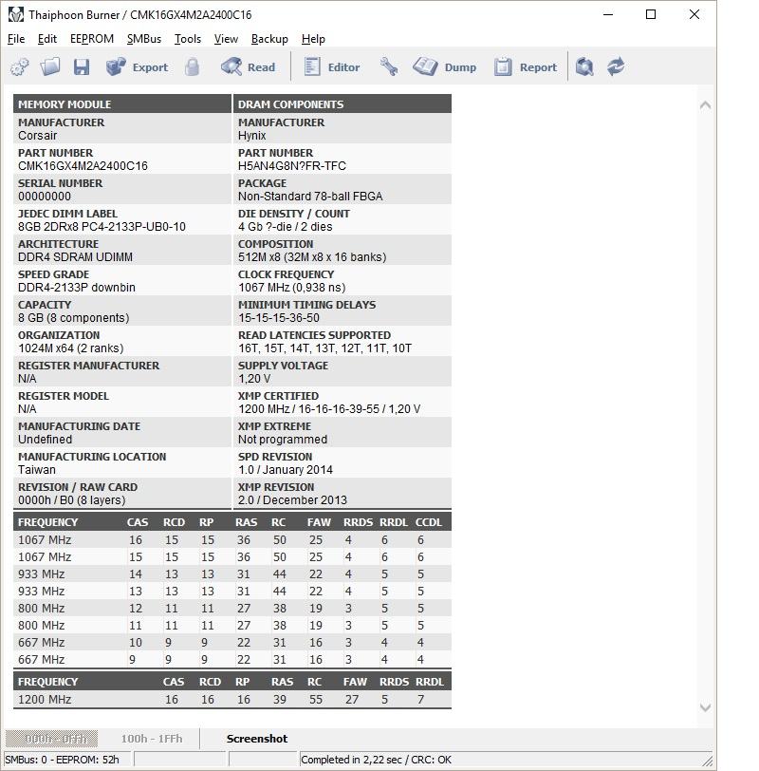This screenshot has width=759, height=771.
Task: Click the MEMORY MODULE section header
Action: pos(121,104)
